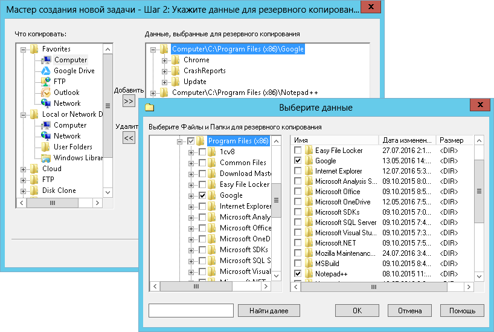This screenshot has width=494, height=332.
Task: Click the Computer icon under Favorites
Action: [46, 60]
